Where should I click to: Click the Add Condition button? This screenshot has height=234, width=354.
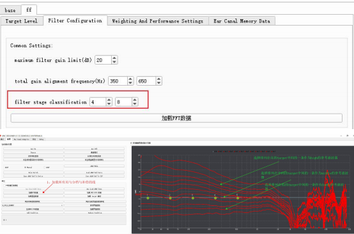(33, 213)
